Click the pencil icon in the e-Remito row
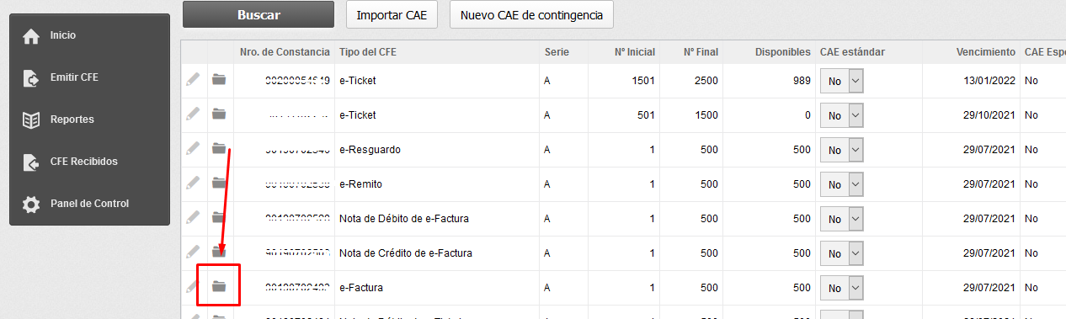 pos(194,183)
